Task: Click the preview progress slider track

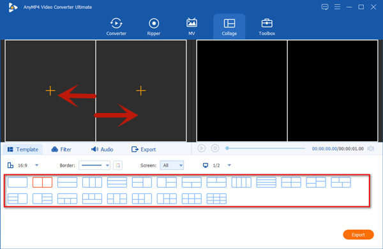Action: click(266, 148)
